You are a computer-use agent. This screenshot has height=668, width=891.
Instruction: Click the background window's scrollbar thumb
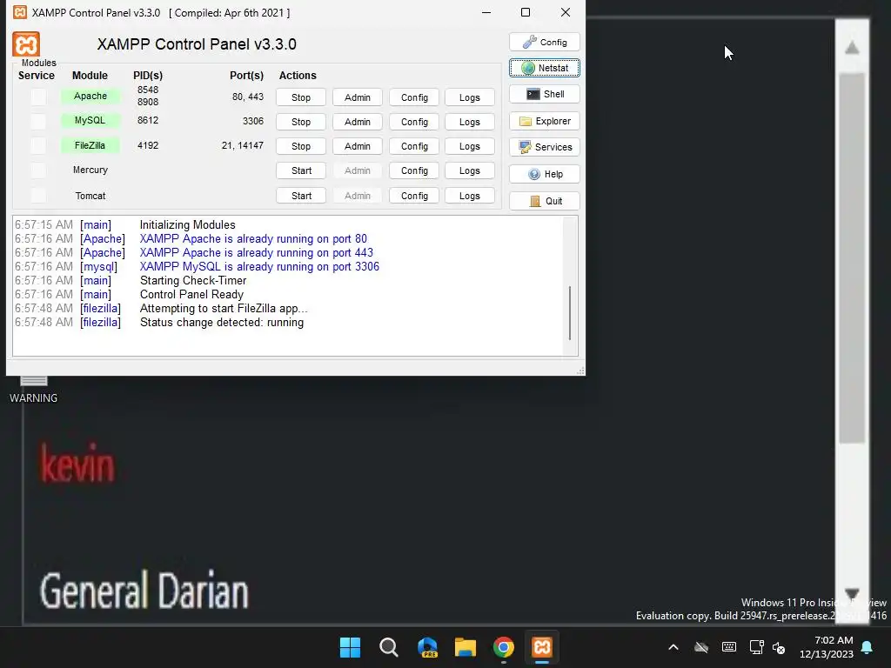(x=852, y=257)
